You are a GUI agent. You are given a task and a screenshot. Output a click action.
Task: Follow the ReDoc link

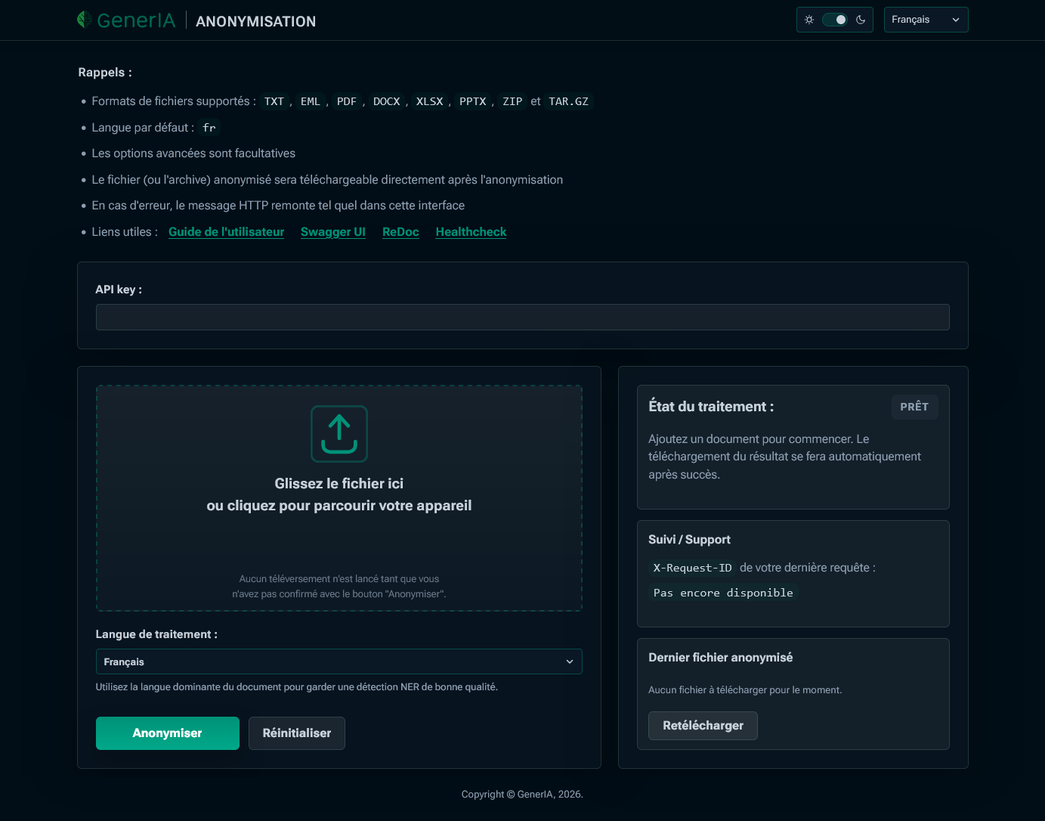pyautogui.click(x=400, y=232)
